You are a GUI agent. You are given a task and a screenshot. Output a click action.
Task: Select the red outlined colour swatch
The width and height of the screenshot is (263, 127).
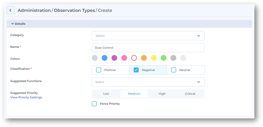coord(134,58)
